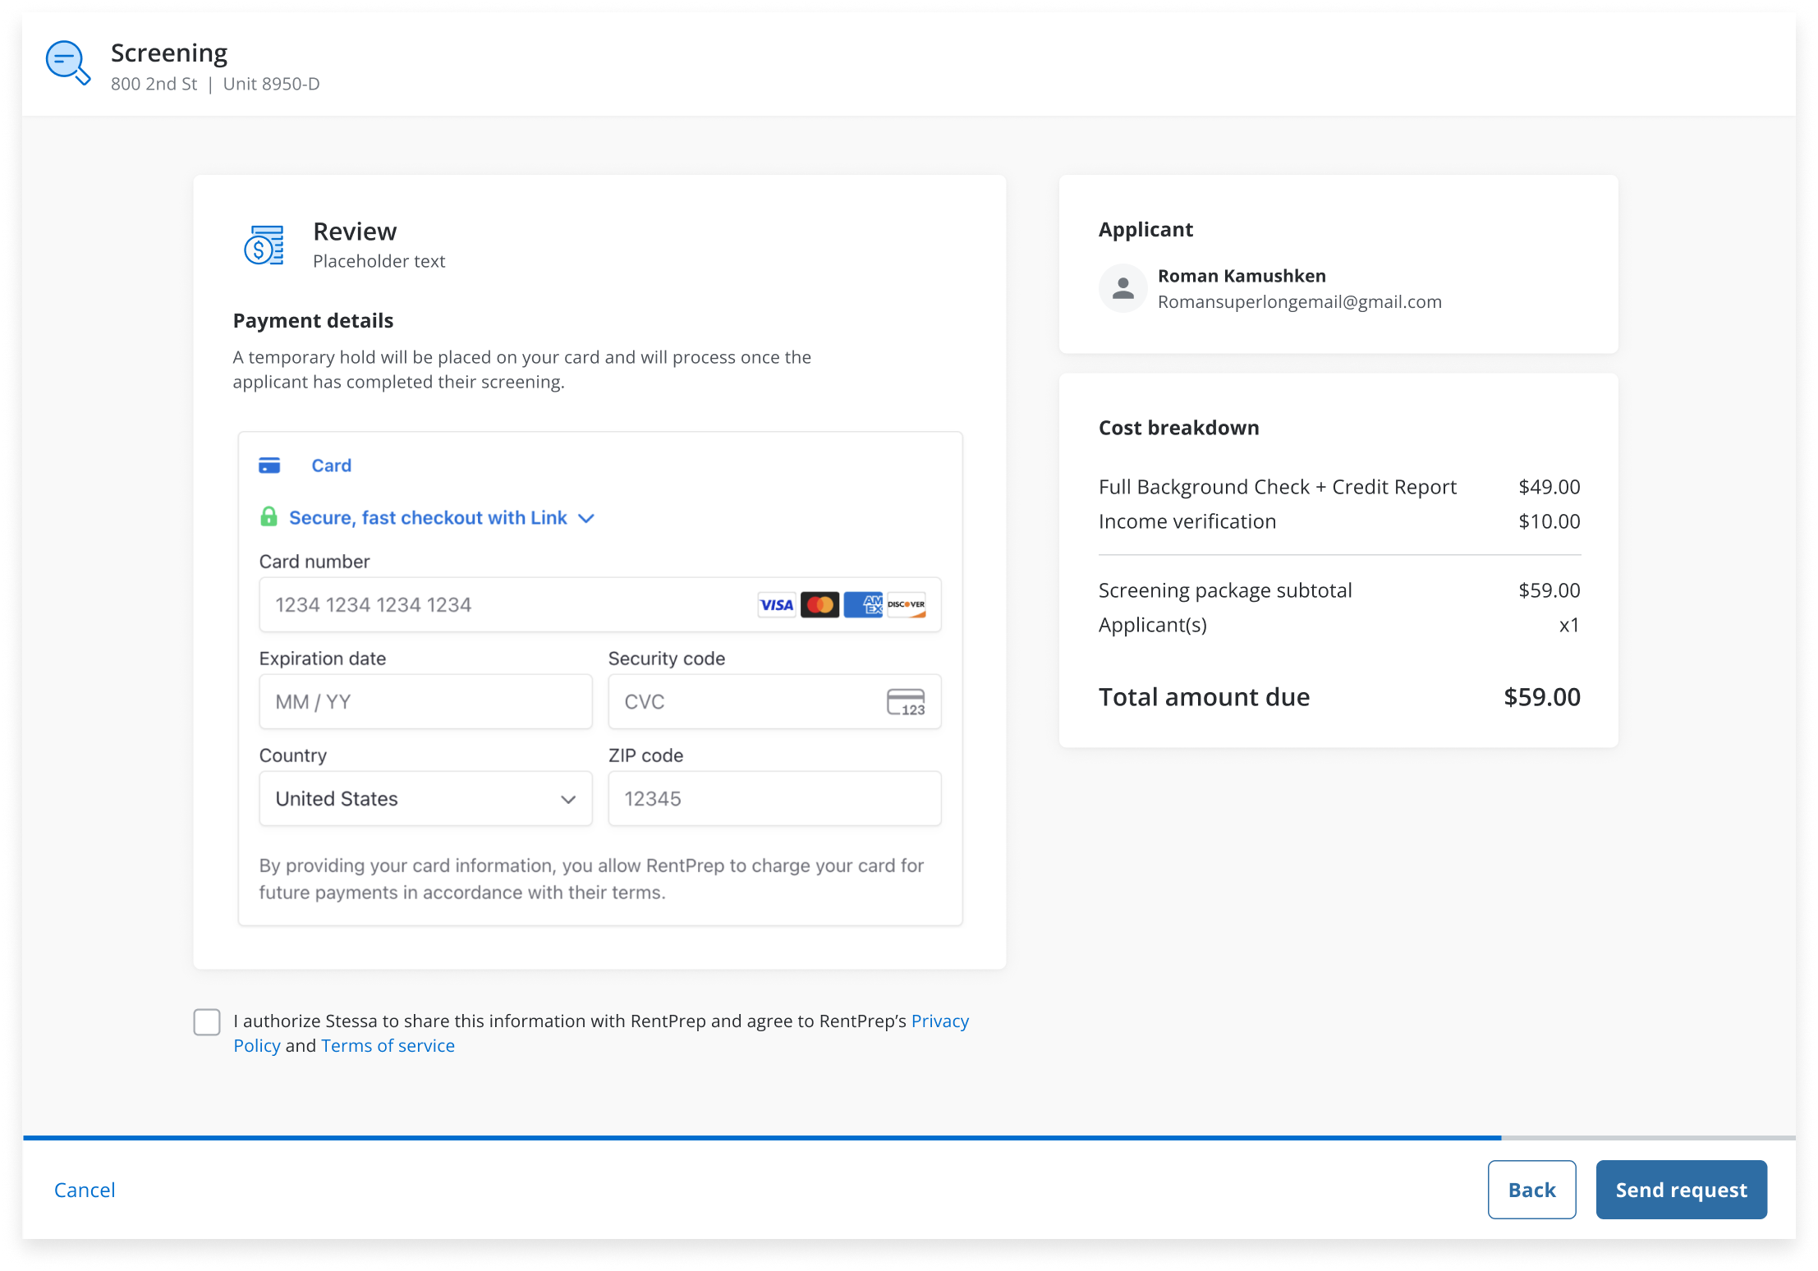
Task: Click the Cancel link
Action: coord(85,1190)
